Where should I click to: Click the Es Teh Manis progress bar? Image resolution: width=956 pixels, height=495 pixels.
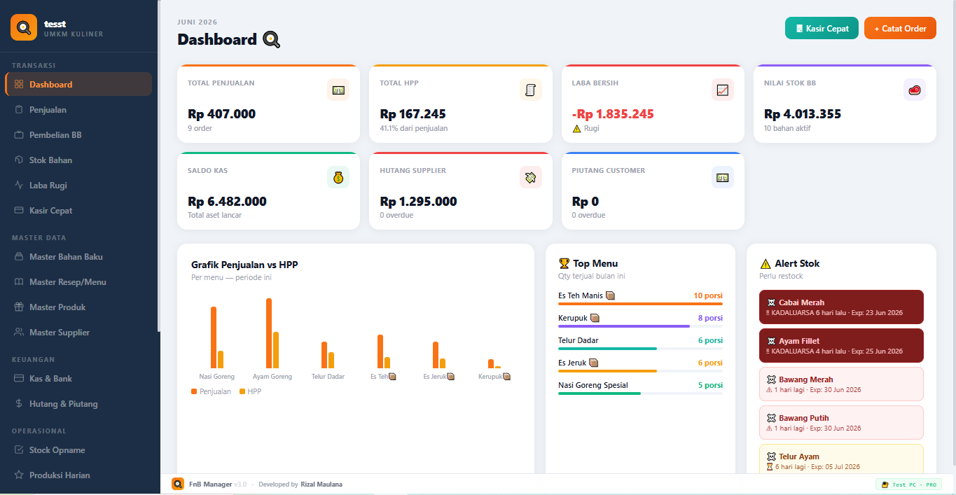640,304
